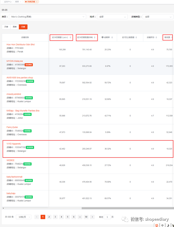The image size is (174, 227).
Task: Go to next page arrow in pagination
Action: tap(92, 217)
